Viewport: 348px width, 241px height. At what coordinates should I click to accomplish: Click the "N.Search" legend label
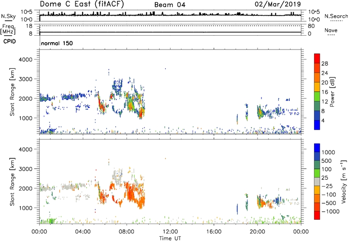(336, 16)
